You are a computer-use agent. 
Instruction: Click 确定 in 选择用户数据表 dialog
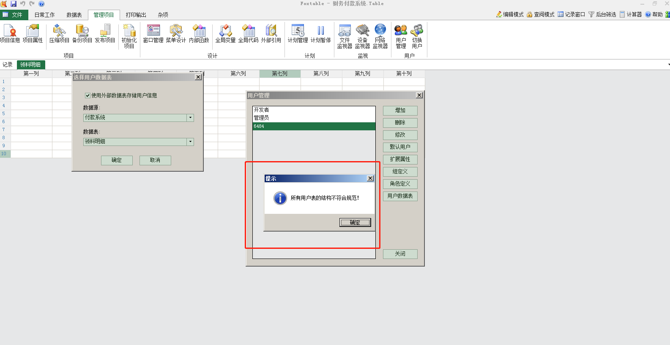click(x=117, y=160)
